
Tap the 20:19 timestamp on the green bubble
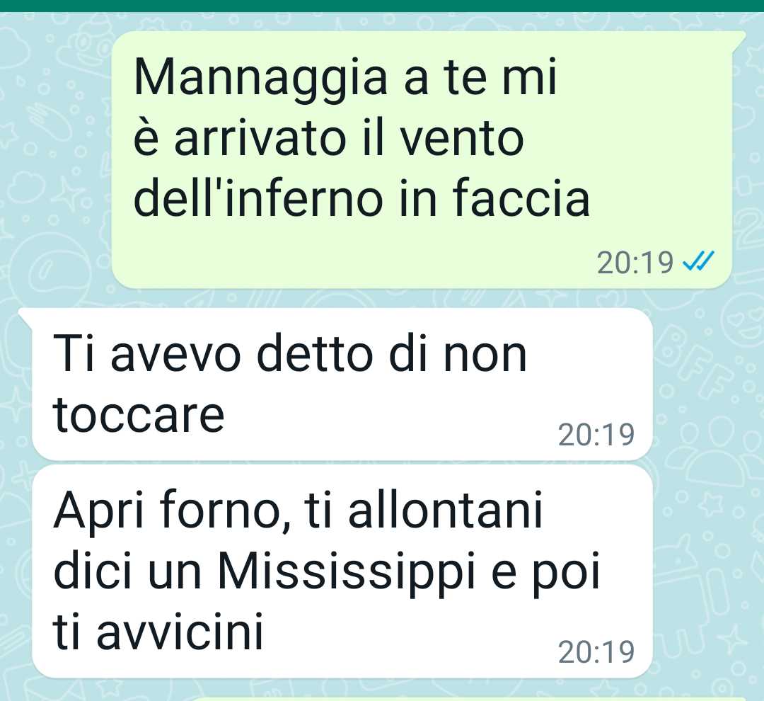(x=635, y=263)
